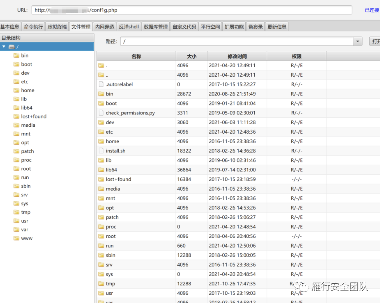Click the root drive icon in tree
Image resolution: width=380 pixels, height=303 pixels.
(12, 47)
